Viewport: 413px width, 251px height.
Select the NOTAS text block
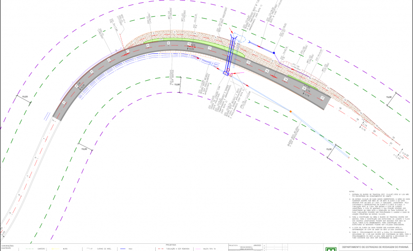click(377, 213)
